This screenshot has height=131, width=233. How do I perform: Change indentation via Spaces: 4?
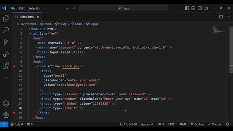tap(147, 124)
